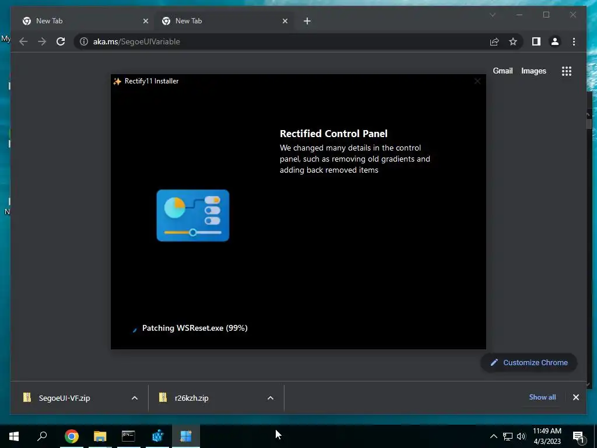Expand options for r26kzh.zip download

click(x=271, y=398)
